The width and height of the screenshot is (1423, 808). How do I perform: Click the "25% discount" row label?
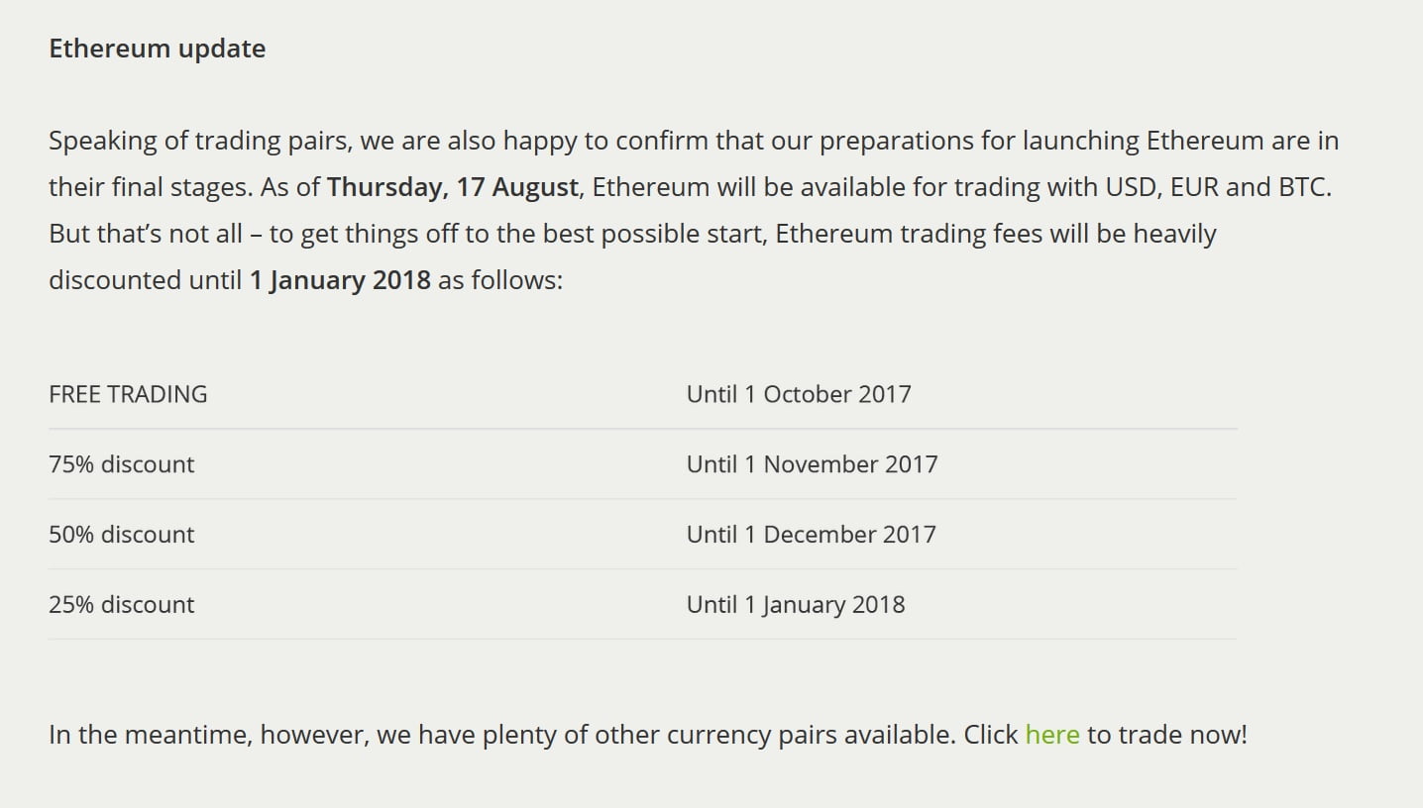122,605
